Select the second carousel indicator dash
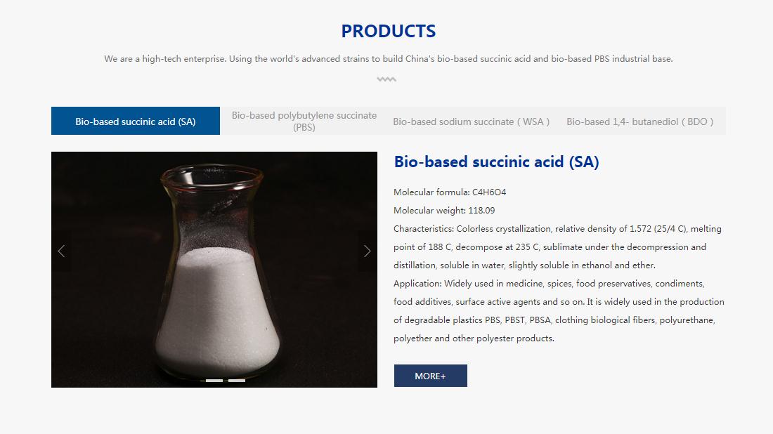 click(x=237, y=381)
